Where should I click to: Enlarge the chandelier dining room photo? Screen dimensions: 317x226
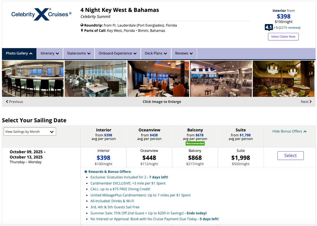[284, 79]
